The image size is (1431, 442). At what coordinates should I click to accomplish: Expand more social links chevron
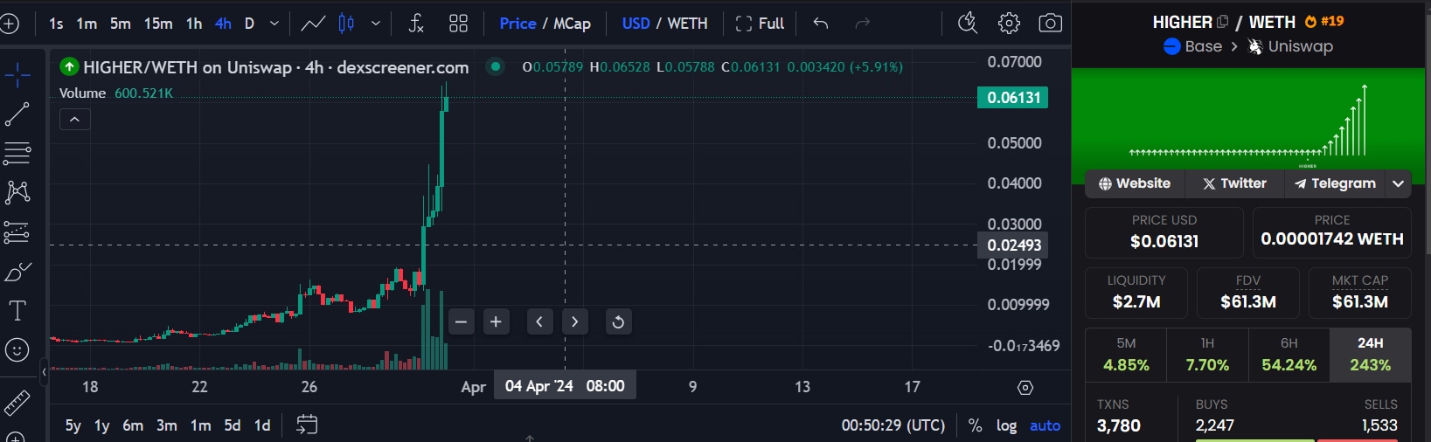coord(1399,183)
